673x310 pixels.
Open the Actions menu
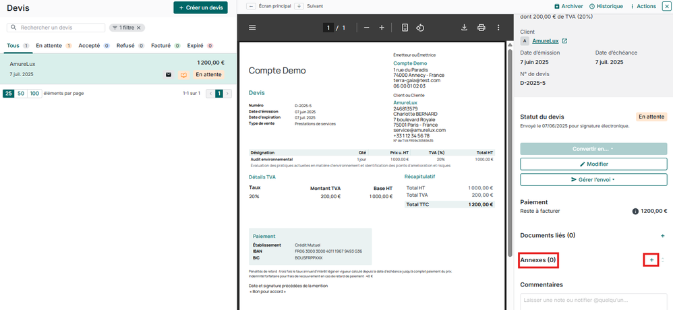pyautogui.click(x=642, y=6)
